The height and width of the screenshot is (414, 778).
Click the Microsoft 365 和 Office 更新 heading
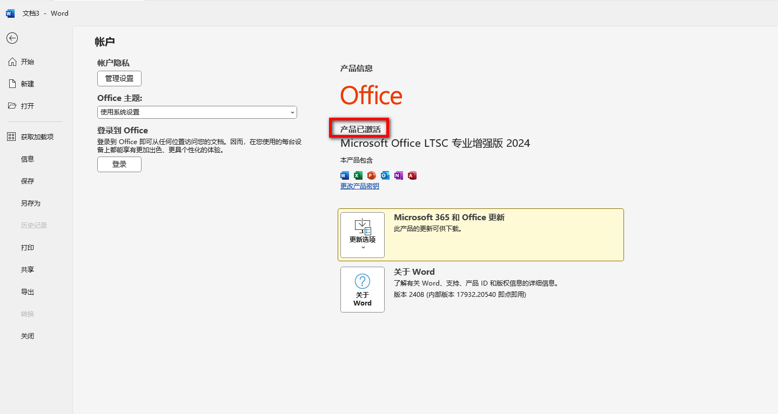click(x=449, y=218)
